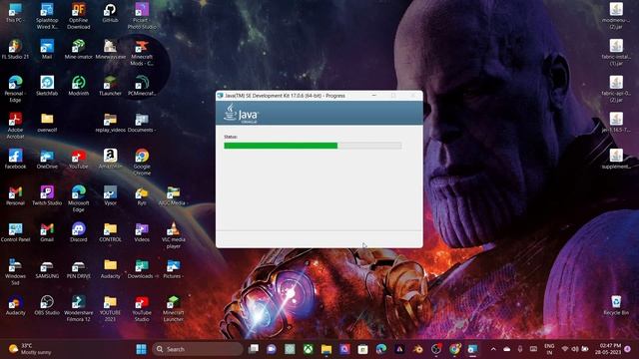Open File Explorer from the taskbar
This screenshot has width=639, height=359.
[326, 349]
